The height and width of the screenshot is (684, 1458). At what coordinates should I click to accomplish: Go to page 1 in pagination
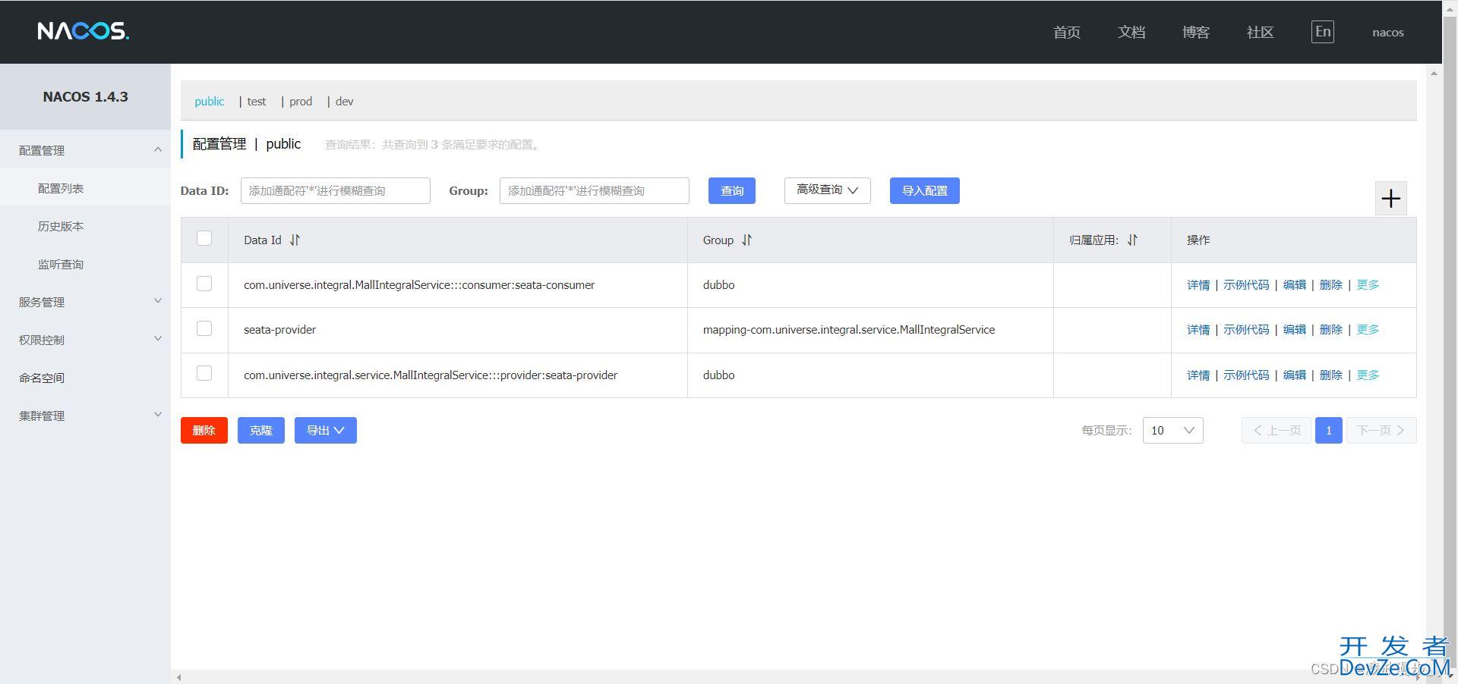coord(1329,430)
